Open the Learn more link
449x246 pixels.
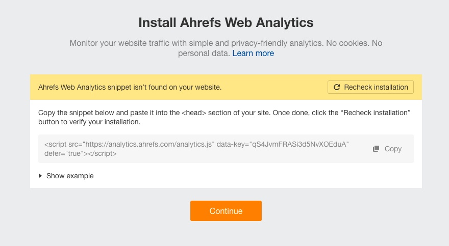[x=253, y=53]
